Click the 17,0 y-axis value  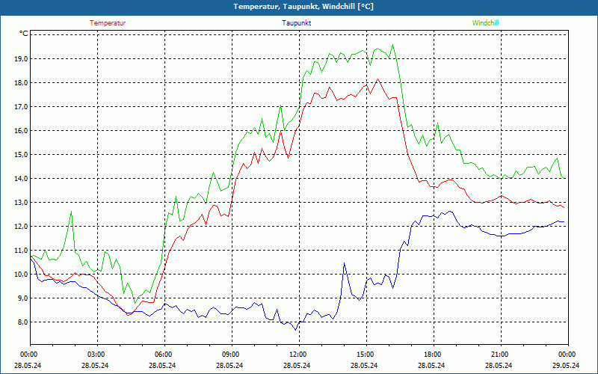tap(22, 107)
